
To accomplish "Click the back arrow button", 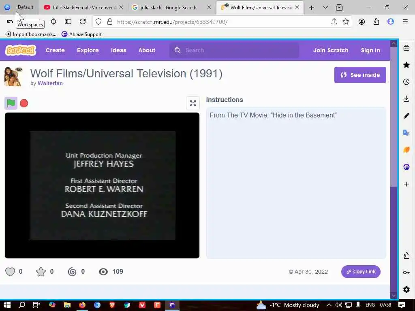I will point(10,21).
